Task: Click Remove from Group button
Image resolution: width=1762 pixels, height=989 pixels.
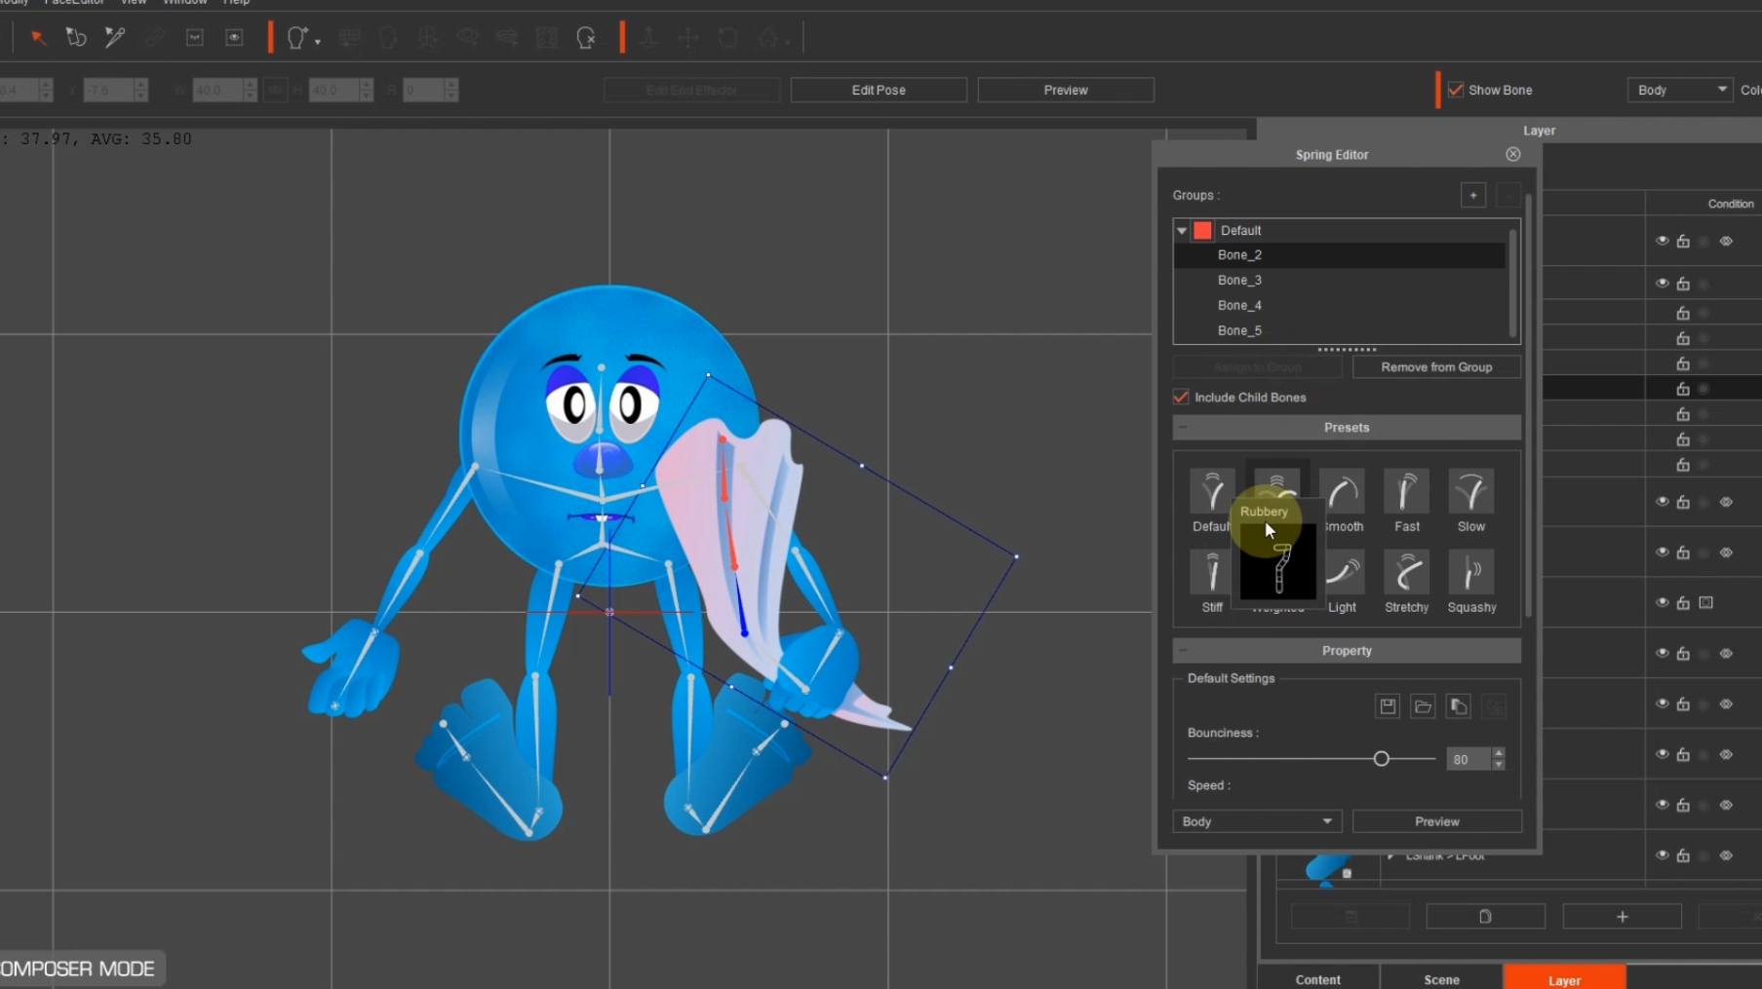Action: 1436,367
